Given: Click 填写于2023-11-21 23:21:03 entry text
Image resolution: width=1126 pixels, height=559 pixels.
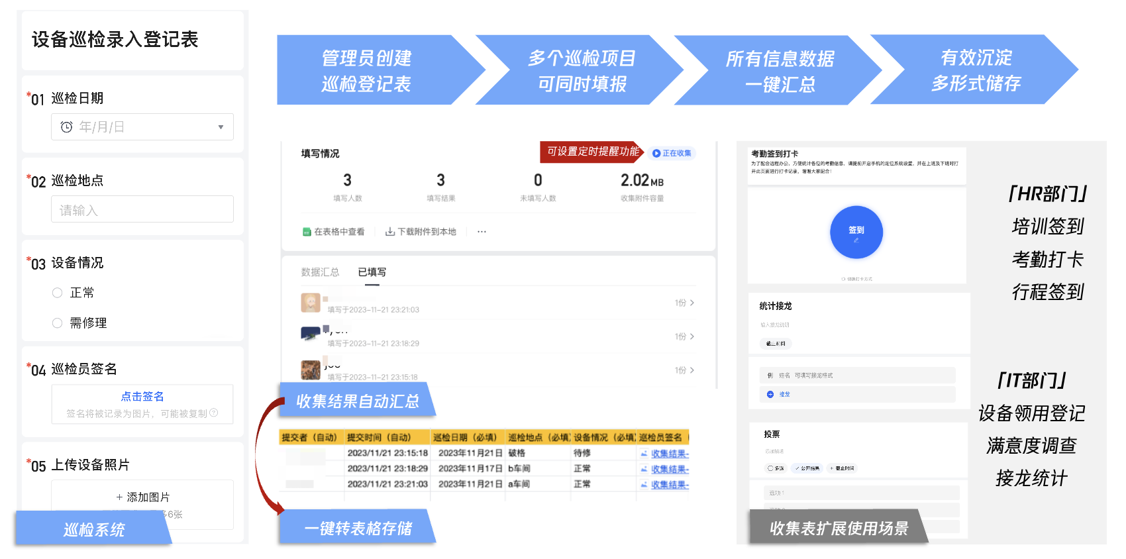Looking at the screenshot, I should [374, 310].
